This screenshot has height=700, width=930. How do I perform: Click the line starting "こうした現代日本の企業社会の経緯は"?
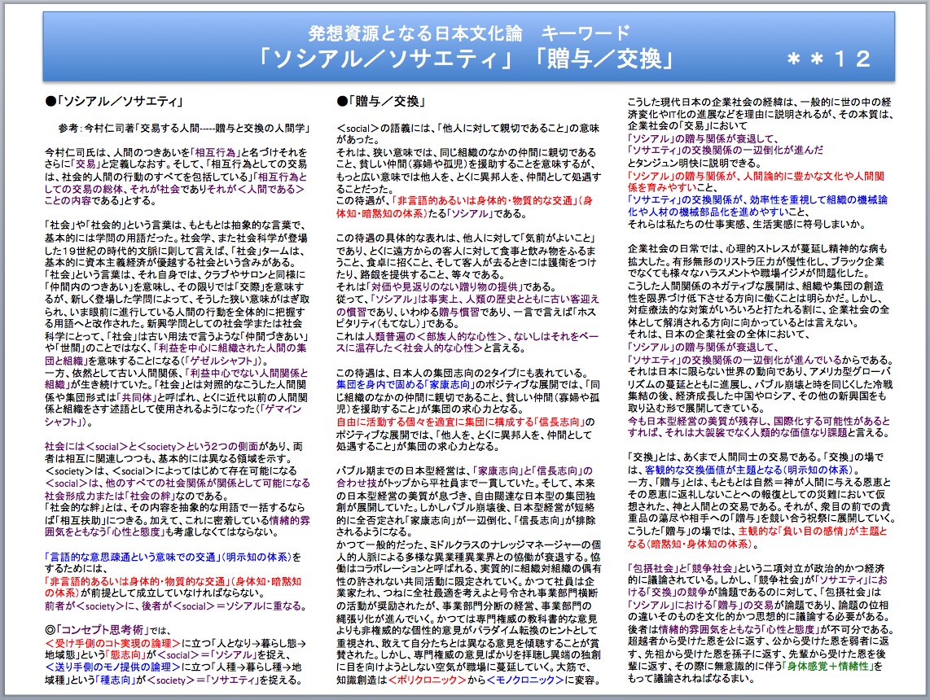pyautogui.click(x=759, y=102)
